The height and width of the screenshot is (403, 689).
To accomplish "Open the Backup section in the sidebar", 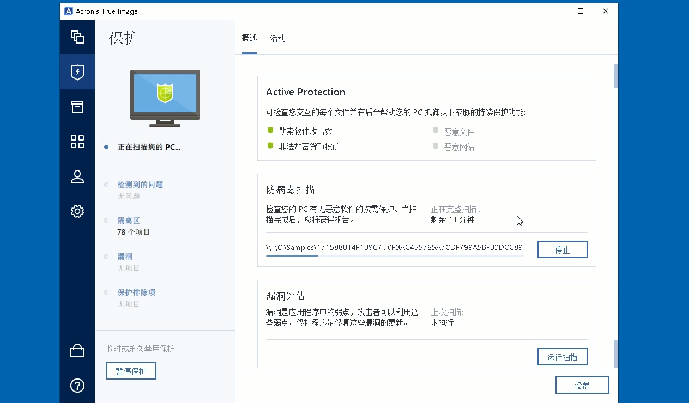I will (77, 37).
